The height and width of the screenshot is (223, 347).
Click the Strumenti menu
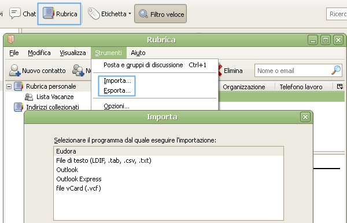coord(109,53)
